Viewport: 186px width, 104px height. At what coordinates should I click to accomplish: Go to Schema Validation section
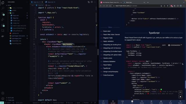[x=109, y=62]
